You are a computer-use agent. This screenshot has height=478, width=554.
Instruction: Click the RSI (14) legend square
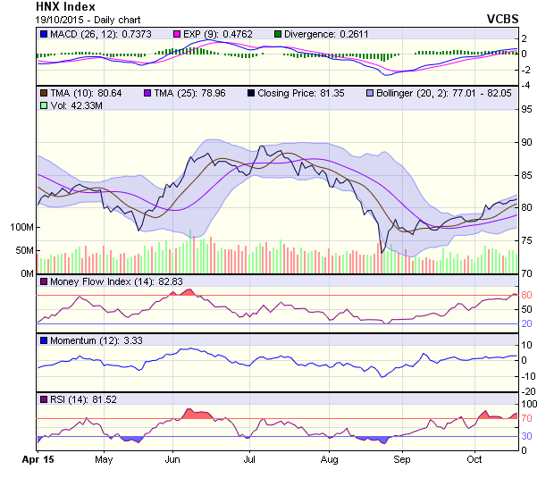pyautogui.click(x=43, y=398)
